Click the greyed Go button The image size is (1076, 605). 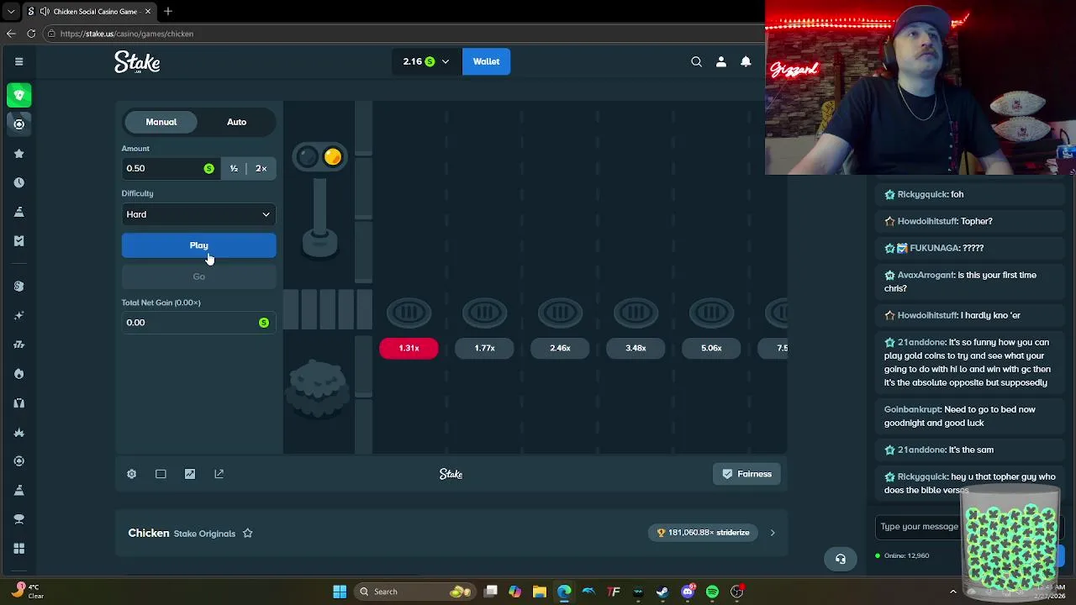coord(198,276)
